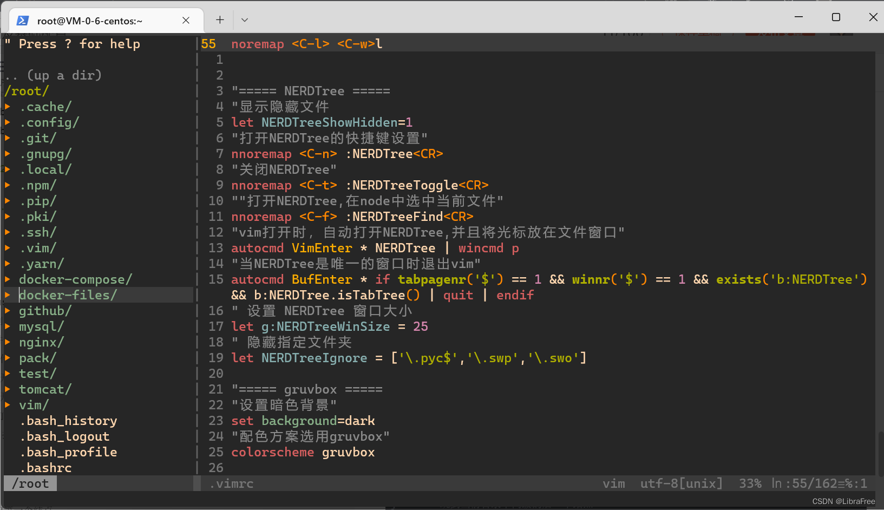Click the 'set background=dark' line

(x=303, y=421)
